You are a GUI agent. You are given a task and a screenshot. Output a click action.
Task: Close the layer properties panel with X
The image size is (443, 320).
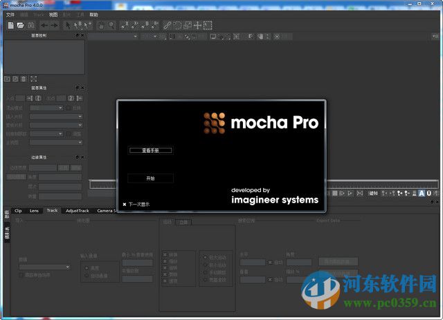82,88
